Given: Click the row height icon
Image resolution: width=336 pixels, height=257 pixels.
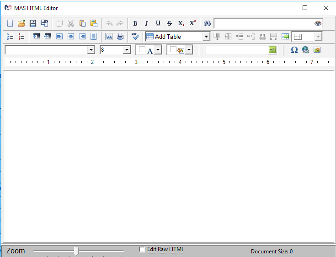Looking at the screenshot, I should (262, 37).
